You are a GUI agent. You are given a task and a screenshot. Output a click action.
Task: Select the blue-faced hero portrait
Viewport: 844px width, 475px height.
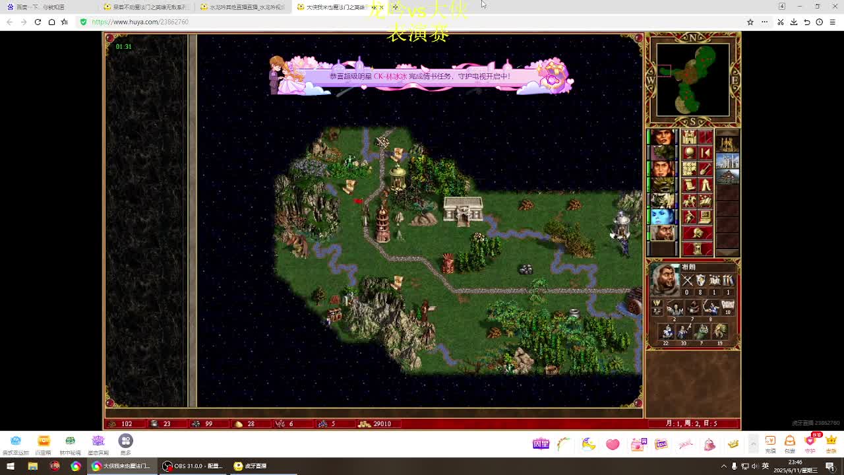[663, 216]
